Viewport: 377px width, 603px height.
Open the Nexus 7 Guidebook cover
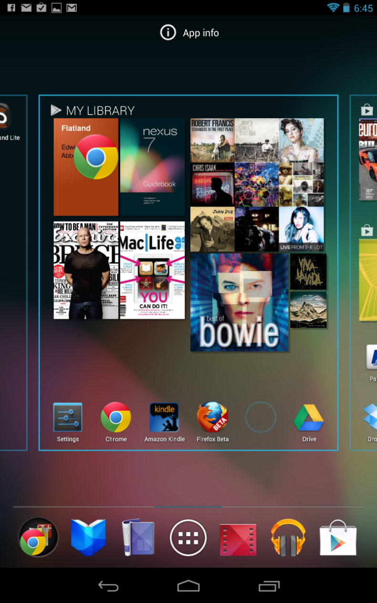click(x=152, y=167)
